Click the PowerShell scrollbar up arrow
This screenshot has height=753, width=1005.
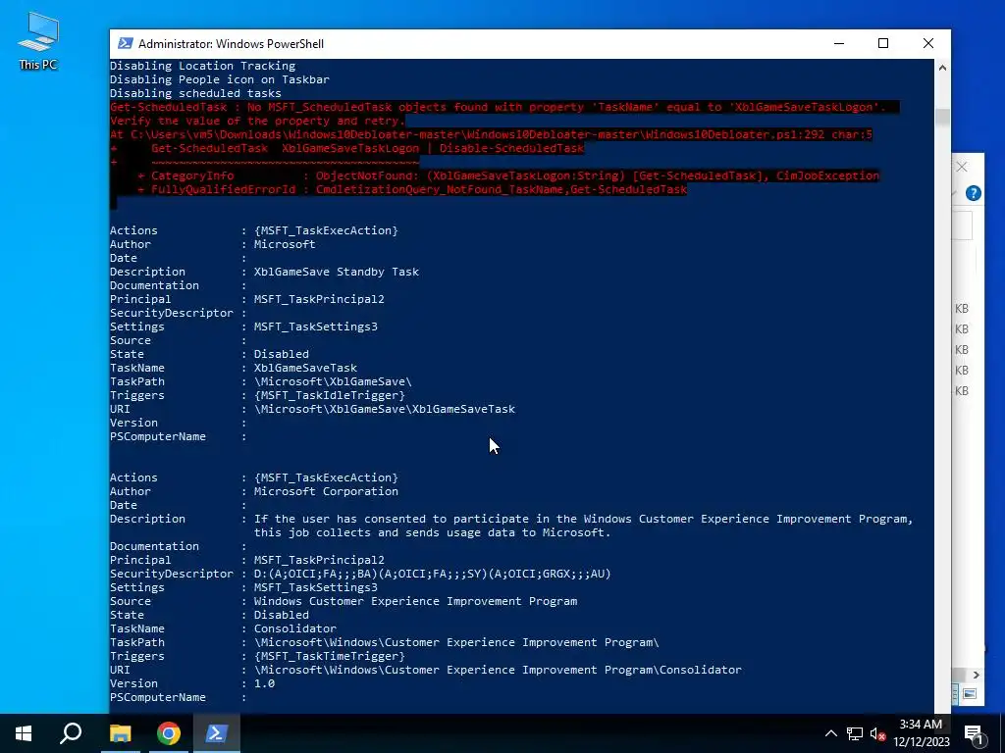pos(942,68)
